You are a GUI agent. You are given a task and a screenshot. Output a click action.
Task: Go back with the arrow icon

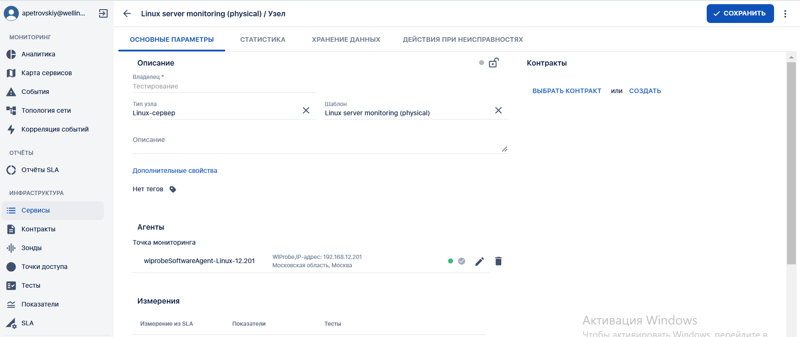[x=127, y=13]
